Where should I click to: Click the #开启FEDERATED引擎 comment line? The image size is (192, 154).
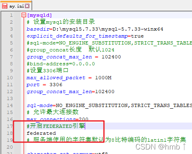[56, 126]
